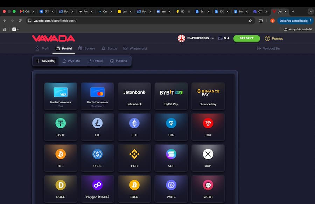Expand the PLAYER90655 account dropdown
Viewport: 315px width, 204px height.
click(201, 38)
